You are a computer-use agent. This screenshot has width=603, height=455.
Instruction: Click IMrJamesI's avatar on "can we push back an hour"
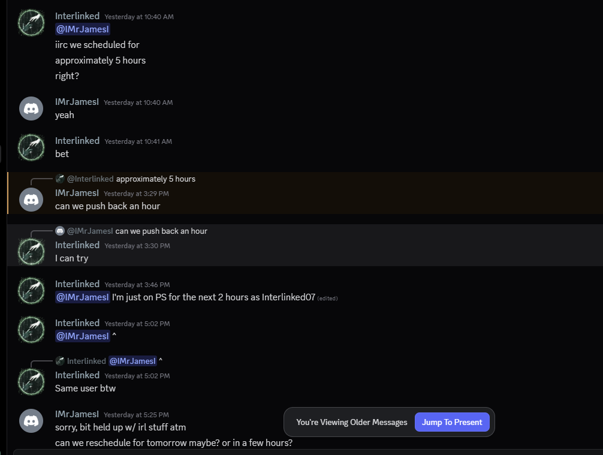click(x=31, y=199)
